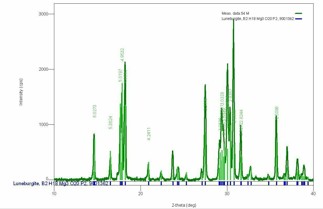Click the Intensity (cps) axis title
The height and width of the screenshot is (209, 323).
21,92
